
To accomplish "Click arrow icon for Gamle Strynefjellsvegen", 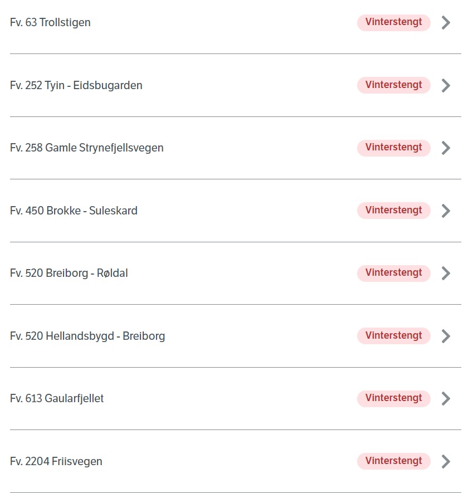I will pyautogui.click(x=446, y=148).
